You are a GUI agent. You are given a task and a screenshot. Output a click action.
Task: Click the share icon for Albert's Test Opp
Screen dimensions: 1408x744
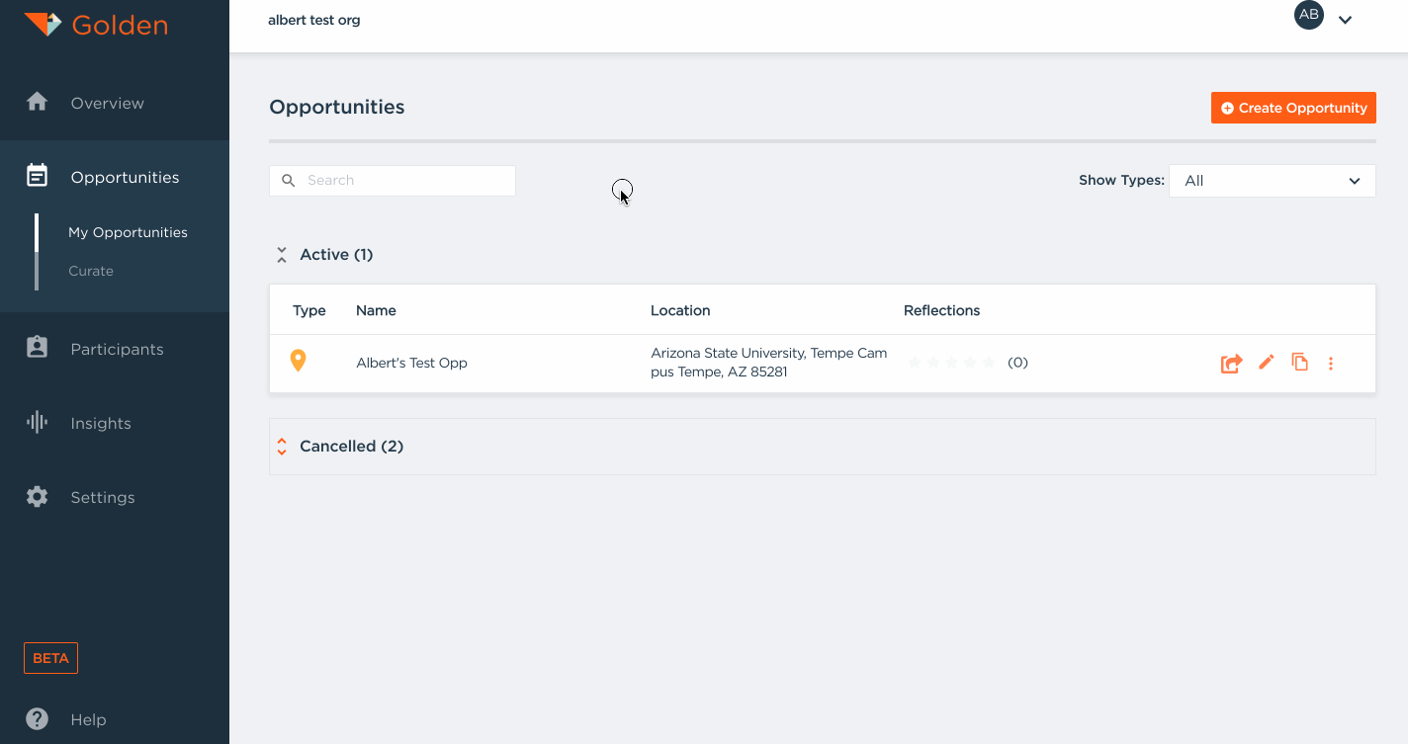click(1231, 364)
